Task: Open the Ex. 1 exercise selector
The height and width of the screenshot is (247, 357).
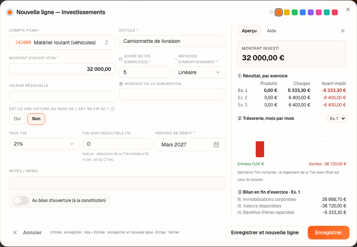Action: (337, 118)
